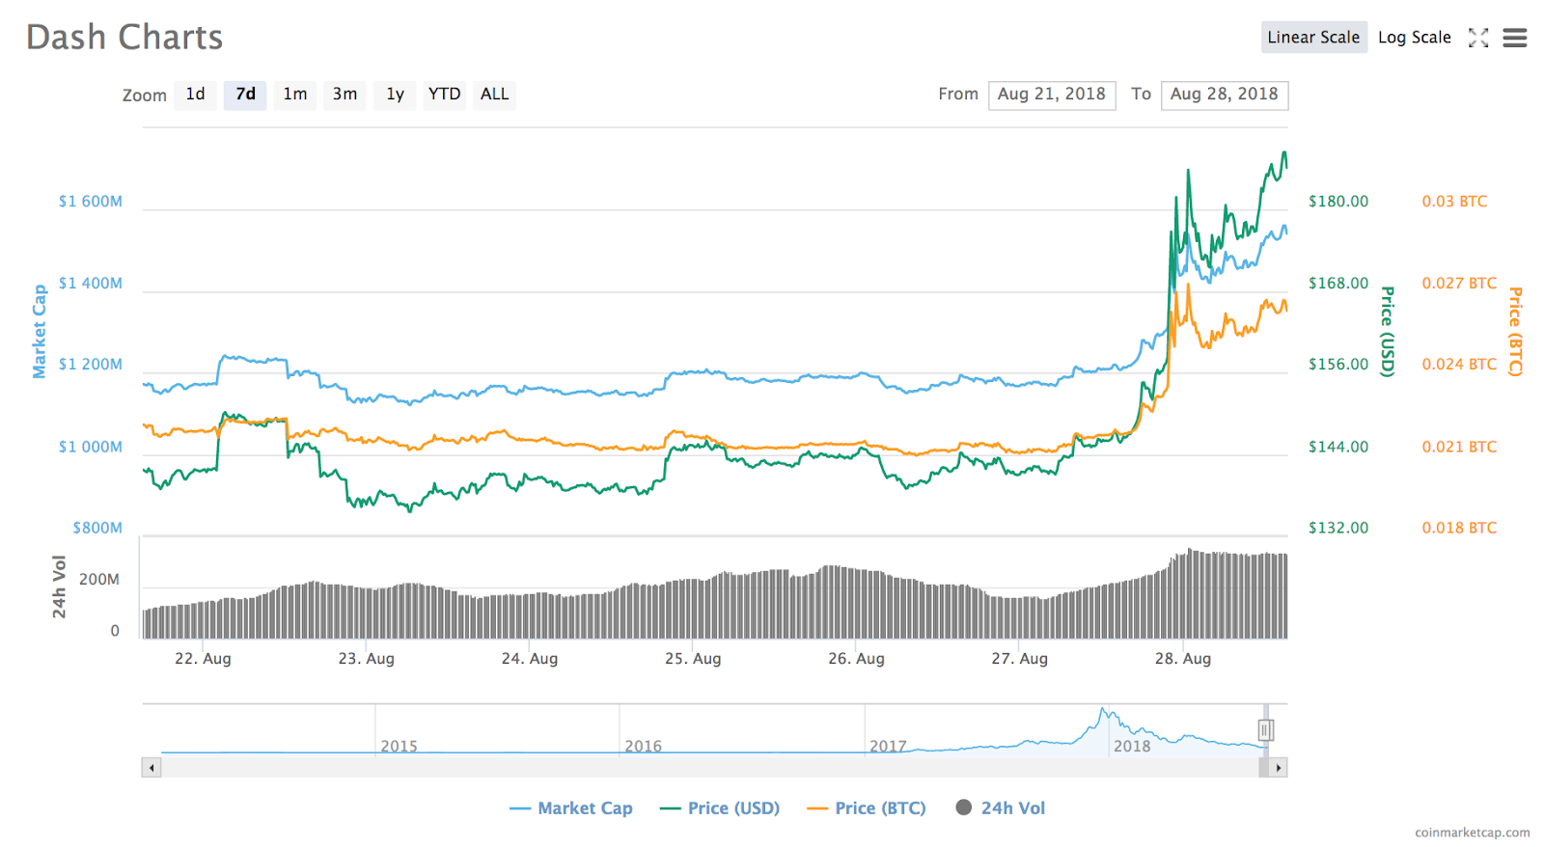Switch to Log Scale
The height and width of the screenshot is (847, 1544).
[1414, 37]
